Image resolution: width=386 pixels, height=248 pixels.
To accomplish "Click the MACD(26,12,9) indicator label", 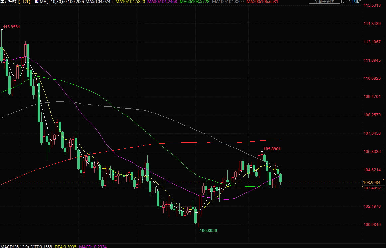I will [15, 246].
